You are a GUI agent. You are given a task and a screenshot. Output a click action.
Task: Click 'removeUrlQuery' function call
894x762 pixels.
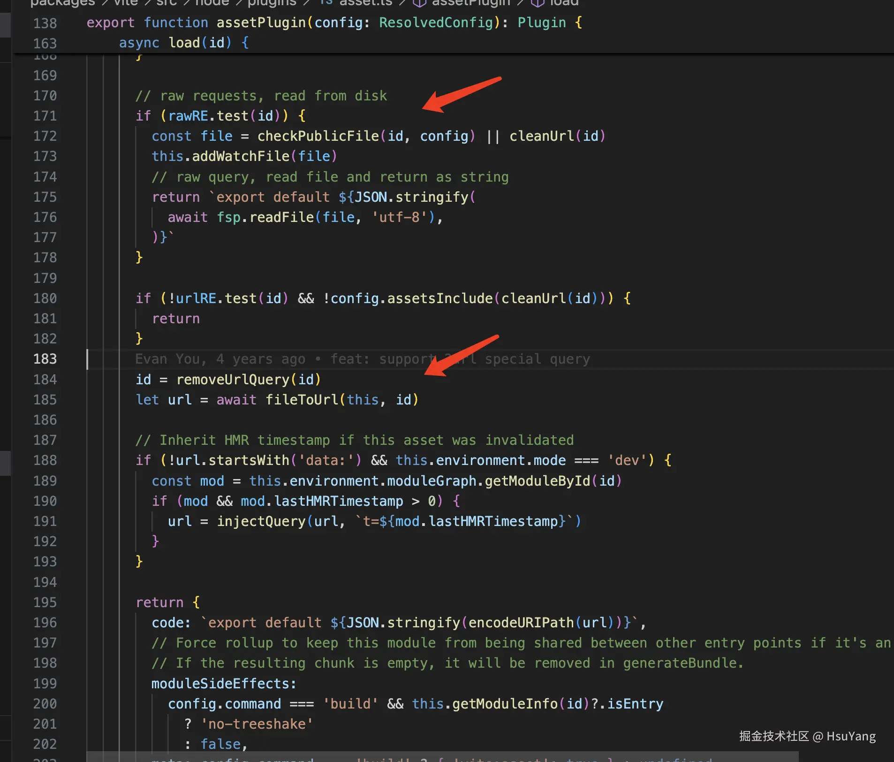[233, 380]
